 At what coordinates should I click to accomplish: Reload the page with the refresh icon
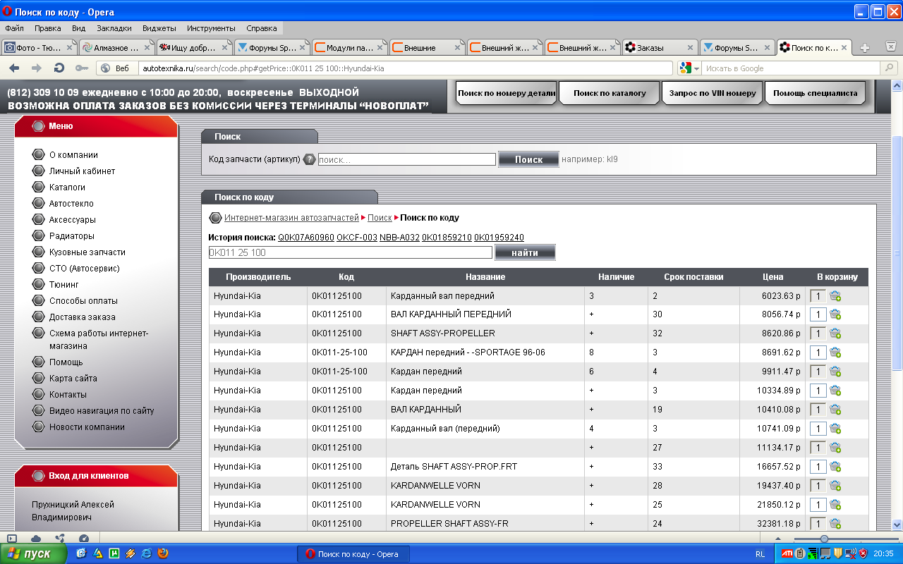point(59,68)
